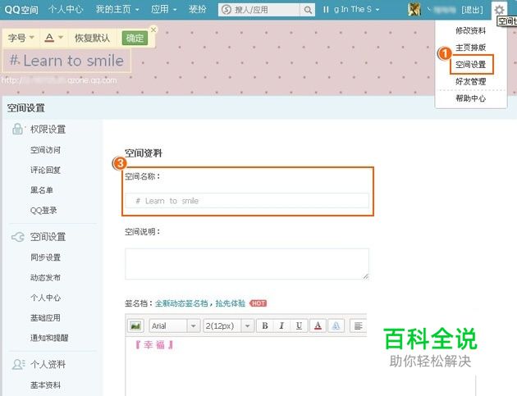Open 空间访问 in sidebar

(45, 150)
